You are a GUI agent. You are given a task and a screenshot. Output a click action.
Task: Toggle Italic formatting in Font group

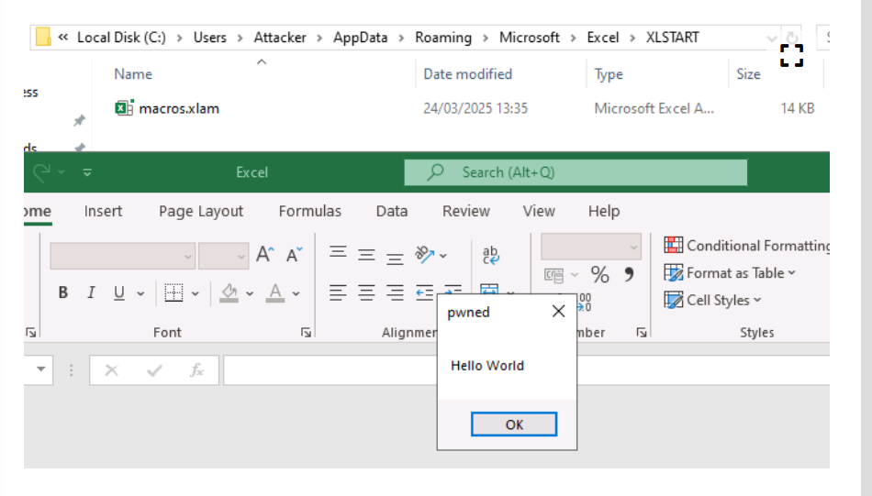point(91,292)
